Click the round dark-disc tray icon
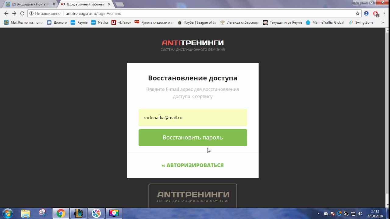 tap(346, 214)
